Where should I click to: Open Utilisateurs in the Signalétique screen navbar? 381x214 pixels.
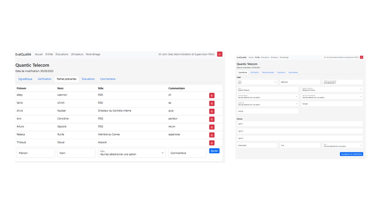(x=274, y=57)
